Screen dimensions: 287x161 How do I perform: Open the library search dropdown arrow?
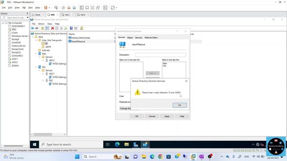pyautogui.click(x=27, y=17)
